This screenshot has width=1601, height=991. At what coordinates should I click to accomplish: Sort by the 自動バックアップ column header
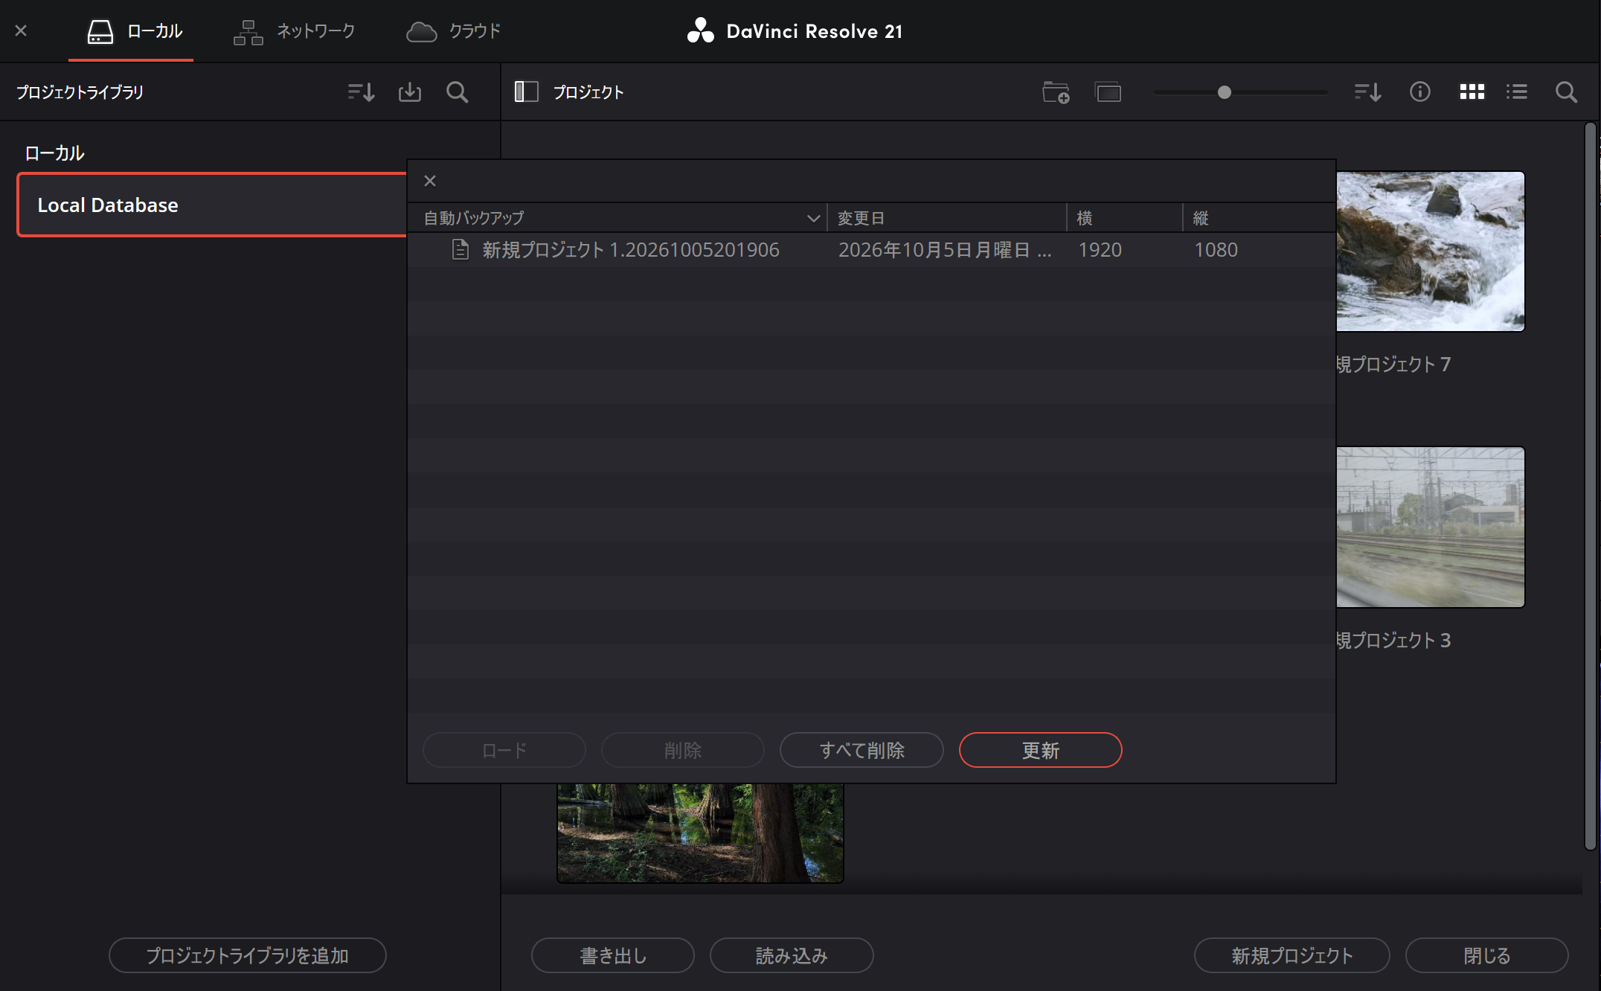[617, 218]
